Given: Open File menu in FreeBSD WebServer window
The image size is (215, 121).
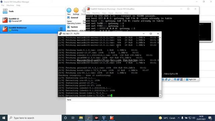Looking at the screenshot, I should (x=88, y=13).
